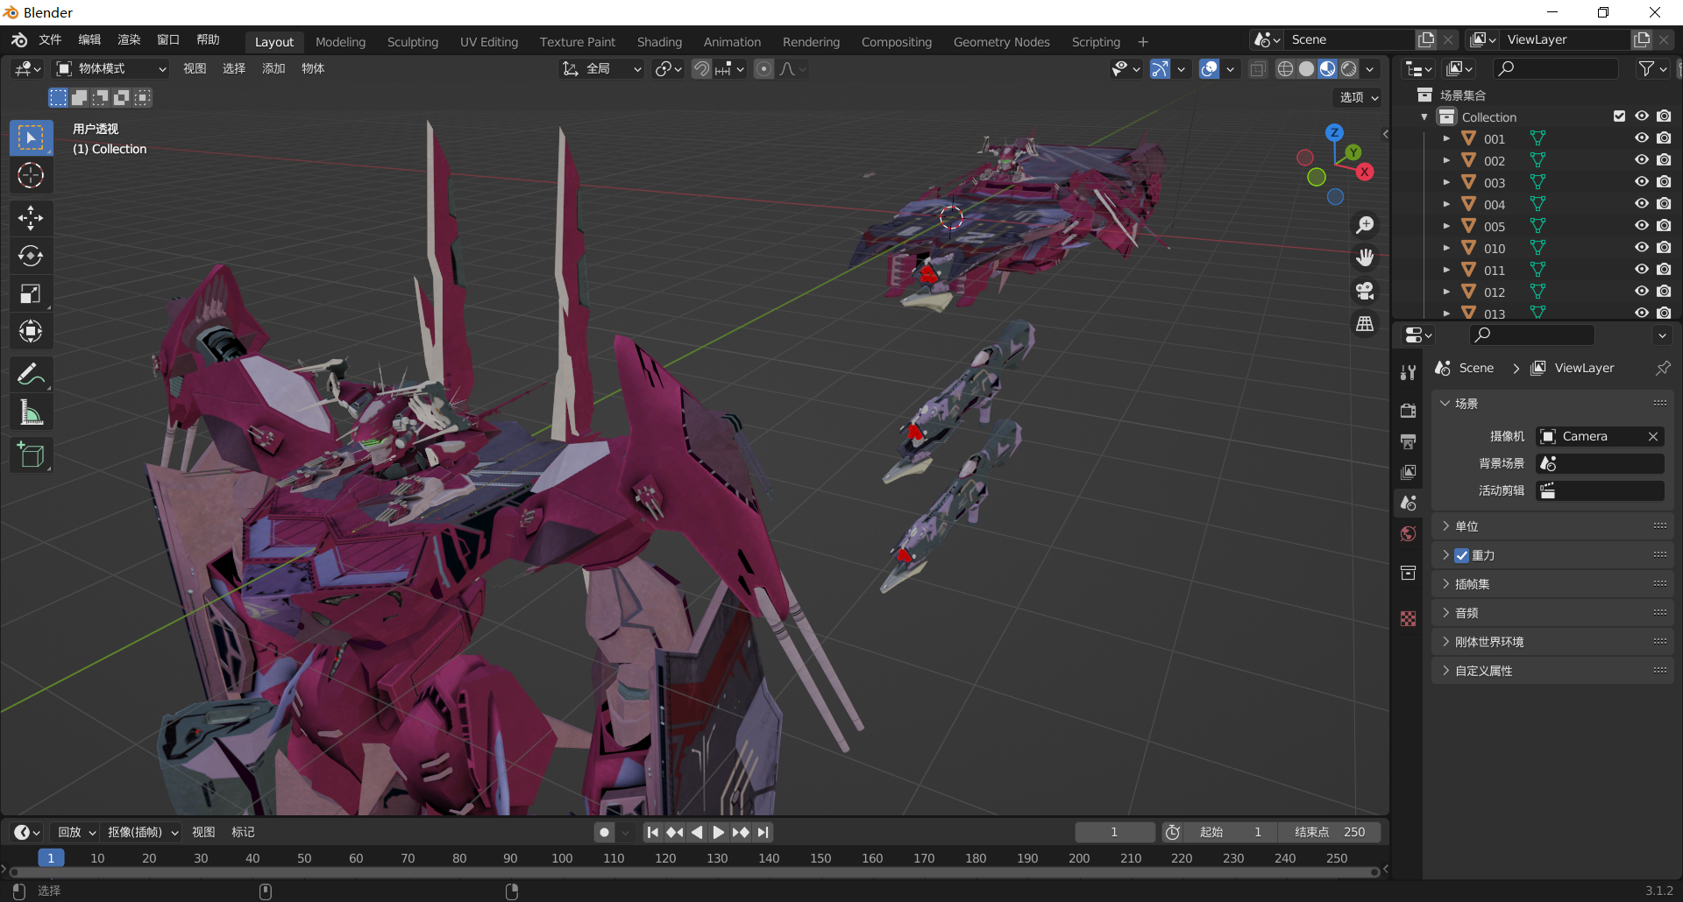1683x902 pixels.
Task: Switch to material preview shading
Action: 1328,68
